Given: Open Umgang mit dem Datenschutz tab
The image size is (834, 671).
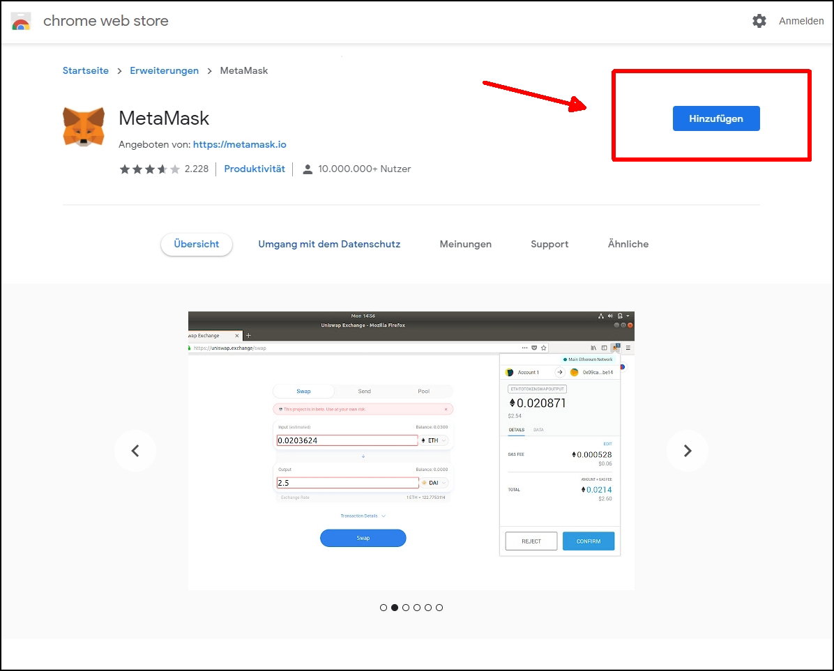Looking at the screenshot, I should pyautogui.click(x=329, y=244).
